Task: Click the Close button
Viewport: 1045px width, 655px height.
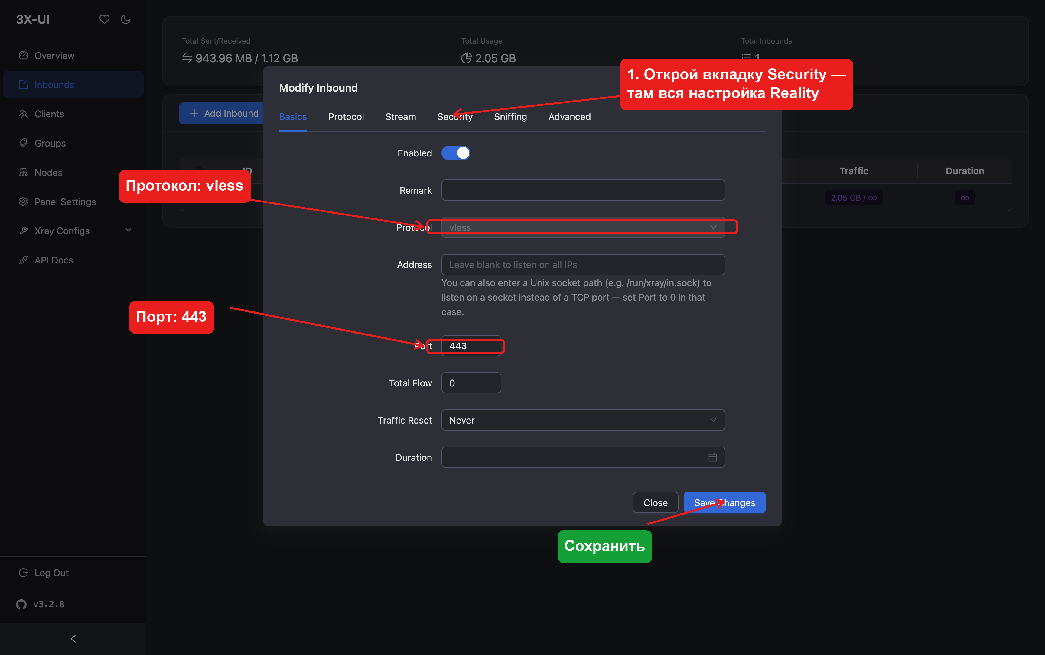Action: coord(655,502)
